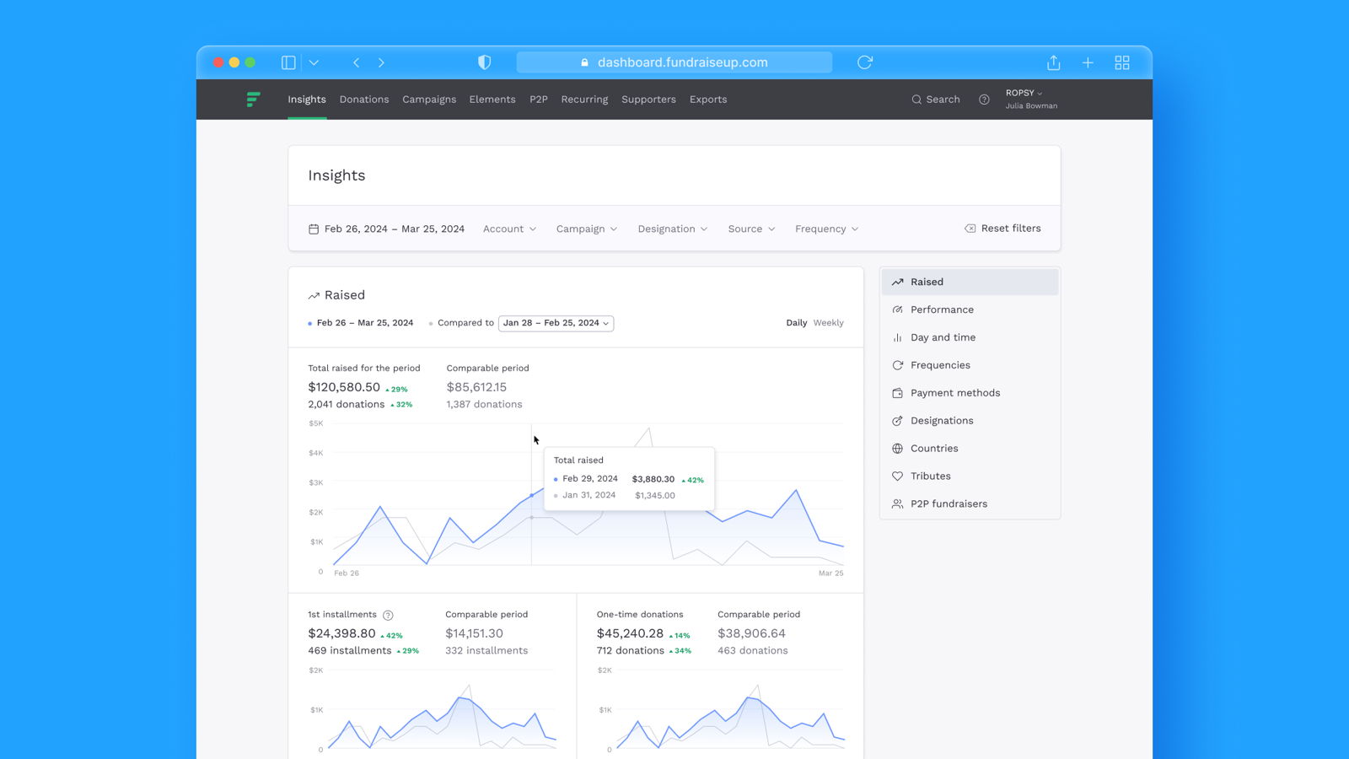
Task: Click Reset filters
Action: tap(1002, 229)
